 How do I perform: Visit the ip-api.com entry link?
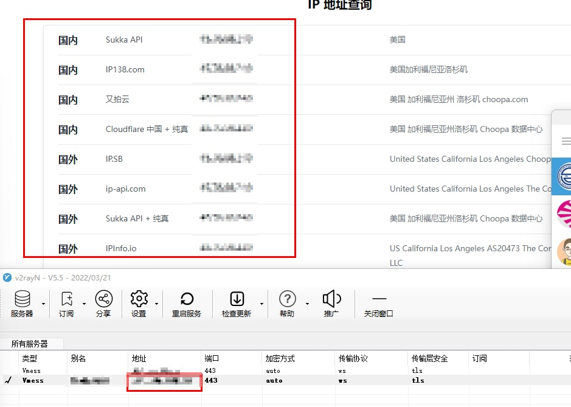pos(126,189)
